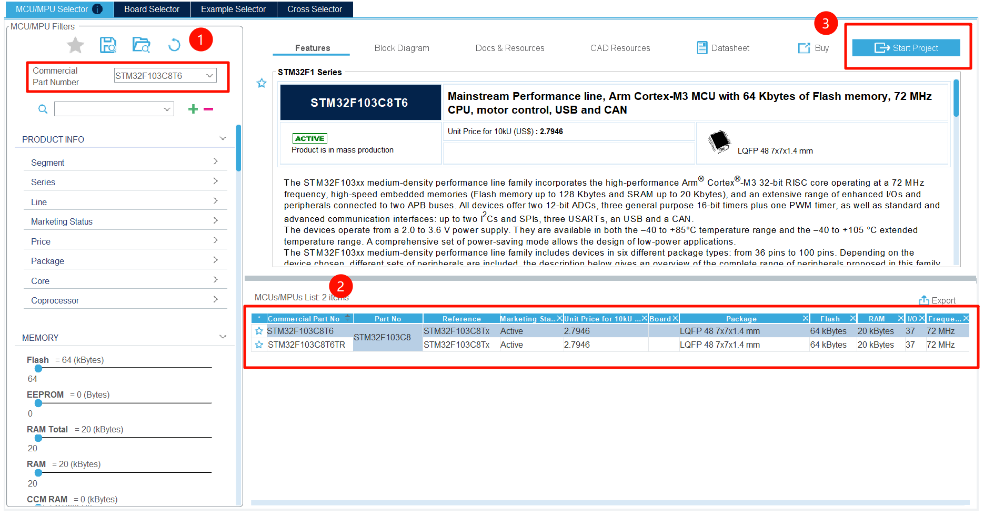Click the description pane vertical scrollbar
This screenshot has height=516, width=984.
(956, 98)
